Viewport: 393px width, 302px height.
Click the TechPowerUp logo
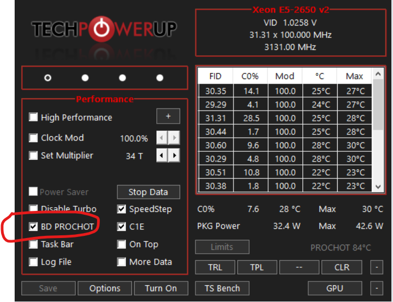coord(104,29)
